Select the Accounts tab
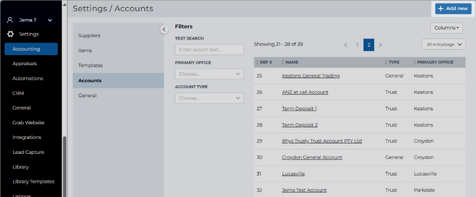Screen dimensions: 476x197 118,81
